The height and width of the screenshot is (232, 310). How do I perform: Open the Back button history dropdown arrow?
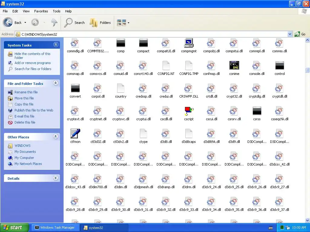(x=25, y=23)
